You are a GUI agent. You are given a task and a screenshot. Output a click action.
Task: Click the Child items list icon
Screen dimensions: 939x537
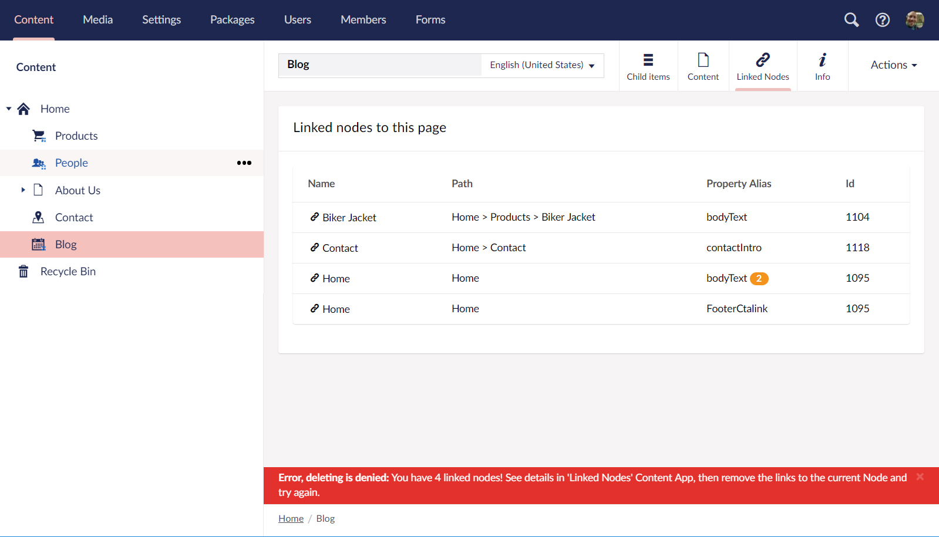pyautogui.click(x=648, y=60)
